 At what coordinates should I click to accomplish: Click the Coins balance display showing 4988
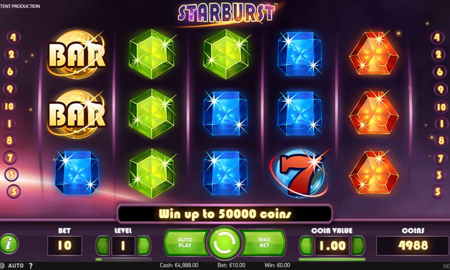point(413,246)
